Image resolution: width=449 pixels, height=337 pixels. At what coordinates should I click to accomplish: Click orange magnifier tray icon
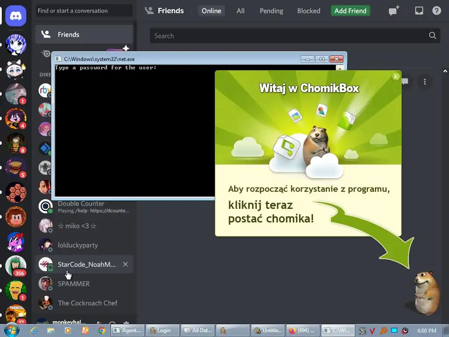pos(383,331)
